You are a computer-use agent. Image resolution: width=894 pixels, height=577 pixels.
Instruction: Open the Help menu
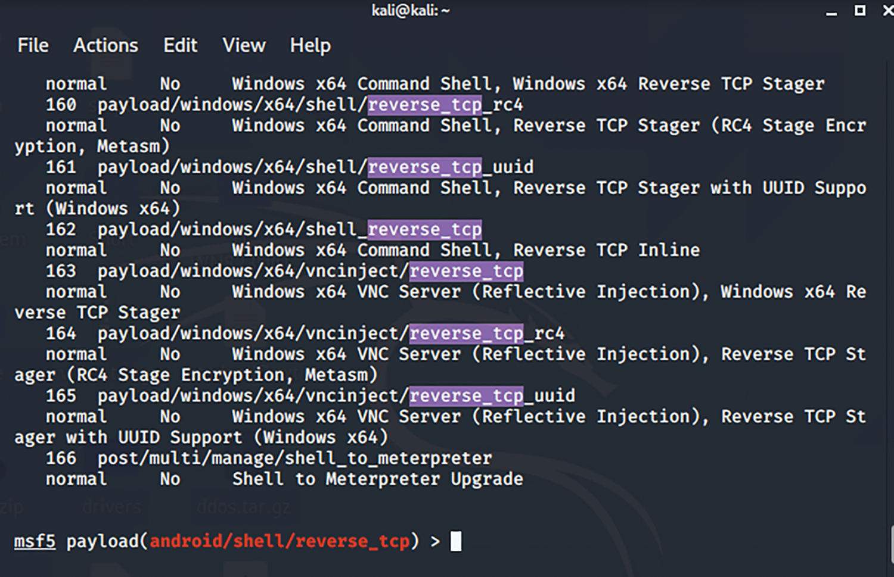click(310, 45)
